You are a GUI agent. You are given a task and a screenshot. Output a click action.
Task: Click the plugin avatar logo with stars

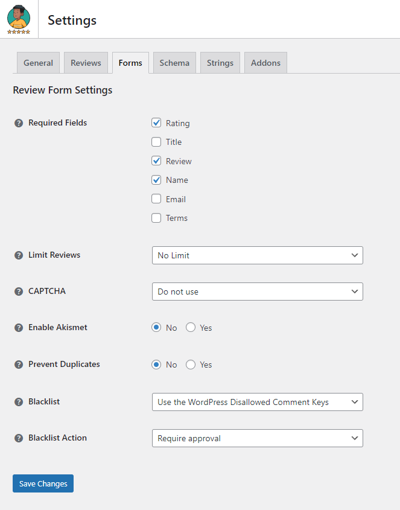click(19, 19)
